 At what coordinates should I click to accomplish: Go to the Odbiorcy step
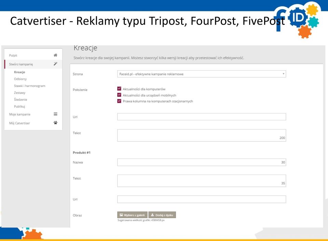click(20, 79)
